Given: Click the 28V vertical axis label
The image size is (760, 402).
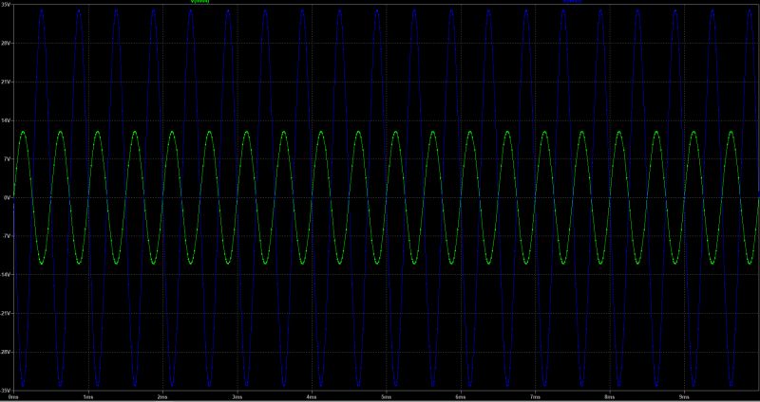Looking at the screenshot, I should point(7,43).
